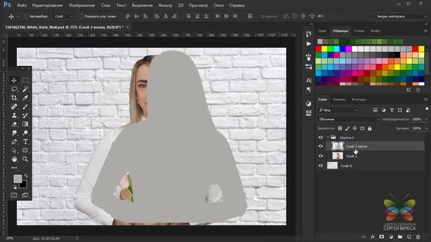
Task: Open the Изображение menu
Action: point(81,5)
